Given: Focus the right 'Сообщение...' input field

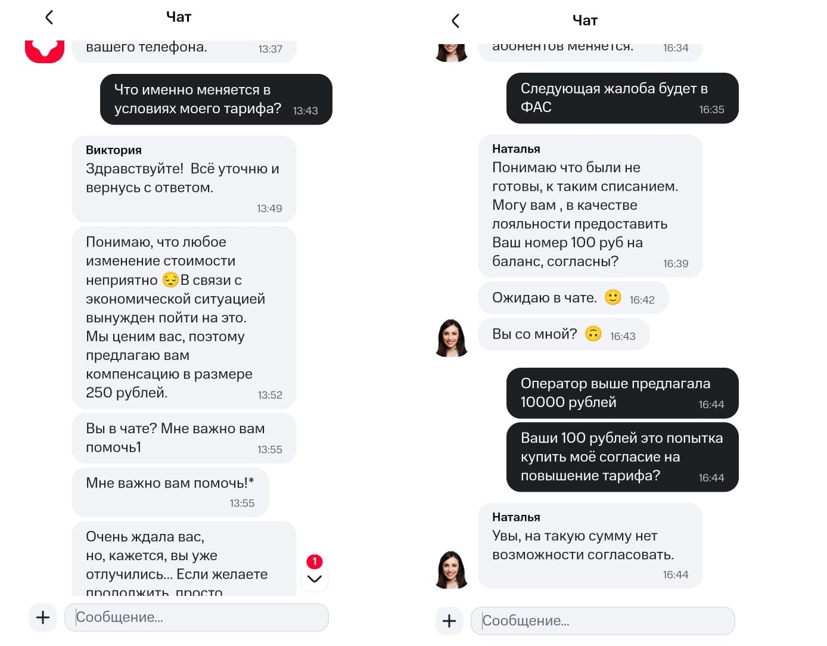Looking at the screenshot, I should [x=603, y=621].
